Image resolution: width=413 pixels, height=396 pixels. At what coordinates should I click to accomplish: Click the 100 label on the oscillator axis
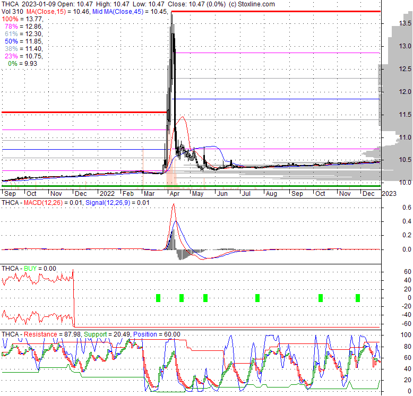point(406,335)
